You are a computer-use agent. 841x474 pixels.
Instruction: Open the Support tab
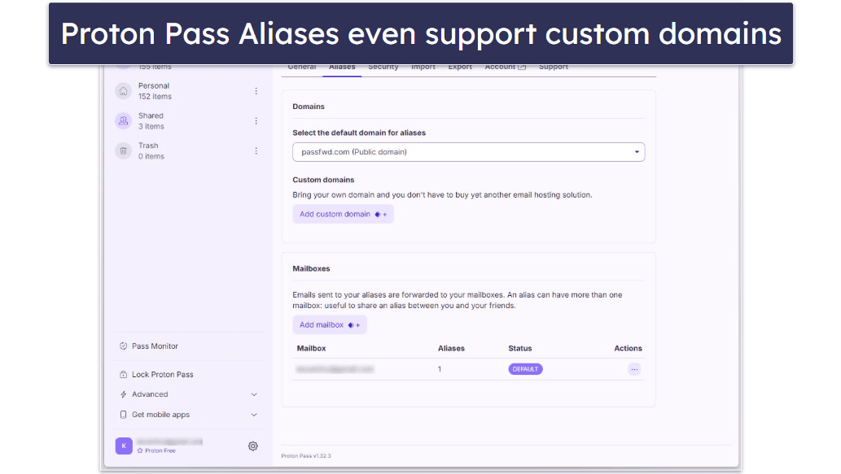pyautogui.click(x=553, y=67)
